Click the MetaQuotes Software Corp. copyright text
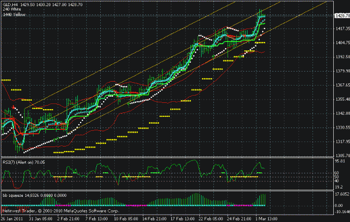 point(60,211)
